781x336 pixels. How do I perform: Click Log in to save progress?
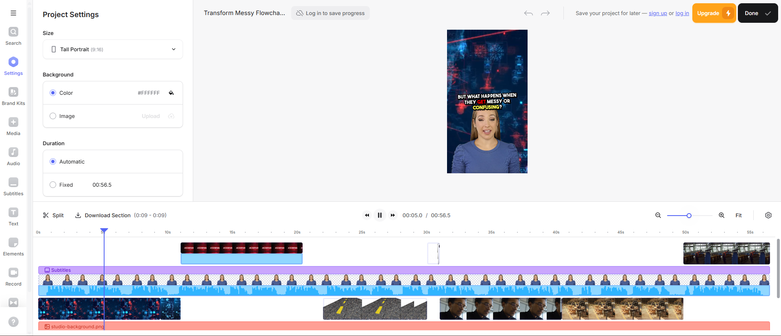[x=330, y=13]
